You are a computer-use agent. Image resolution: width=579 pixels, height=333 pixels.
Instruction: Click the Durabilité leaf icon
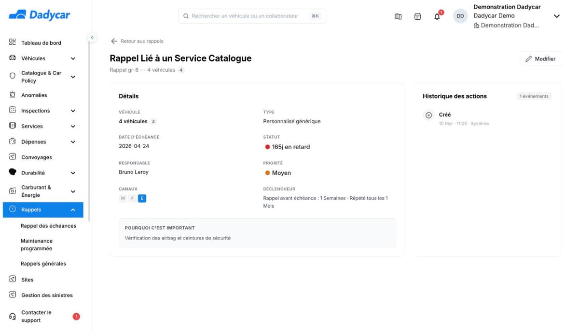coord(13,172)
